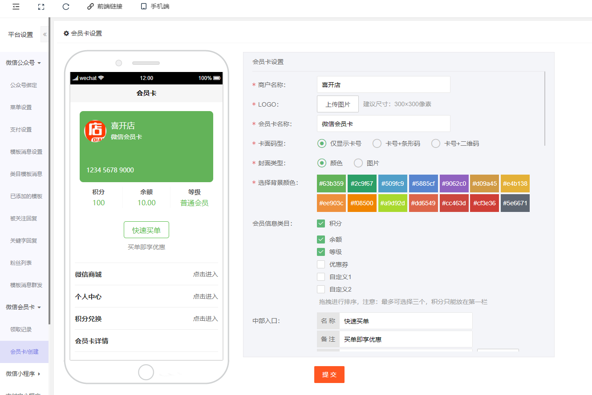This screenshot has height=395, width=592.
Task: Open 类目模板消息 menu item
Action: click(x=26, y=174)
